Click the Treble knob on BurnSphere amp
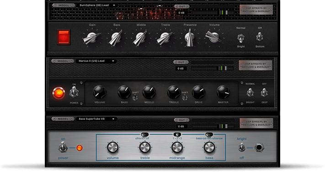The height and width of the screenshot is (172, 325). pyautogui.click(x=165, y=38)
